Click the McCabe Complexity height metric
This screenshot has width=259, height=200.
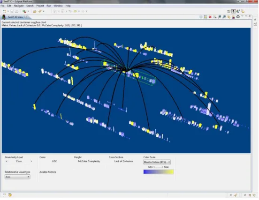pos(89,161)
